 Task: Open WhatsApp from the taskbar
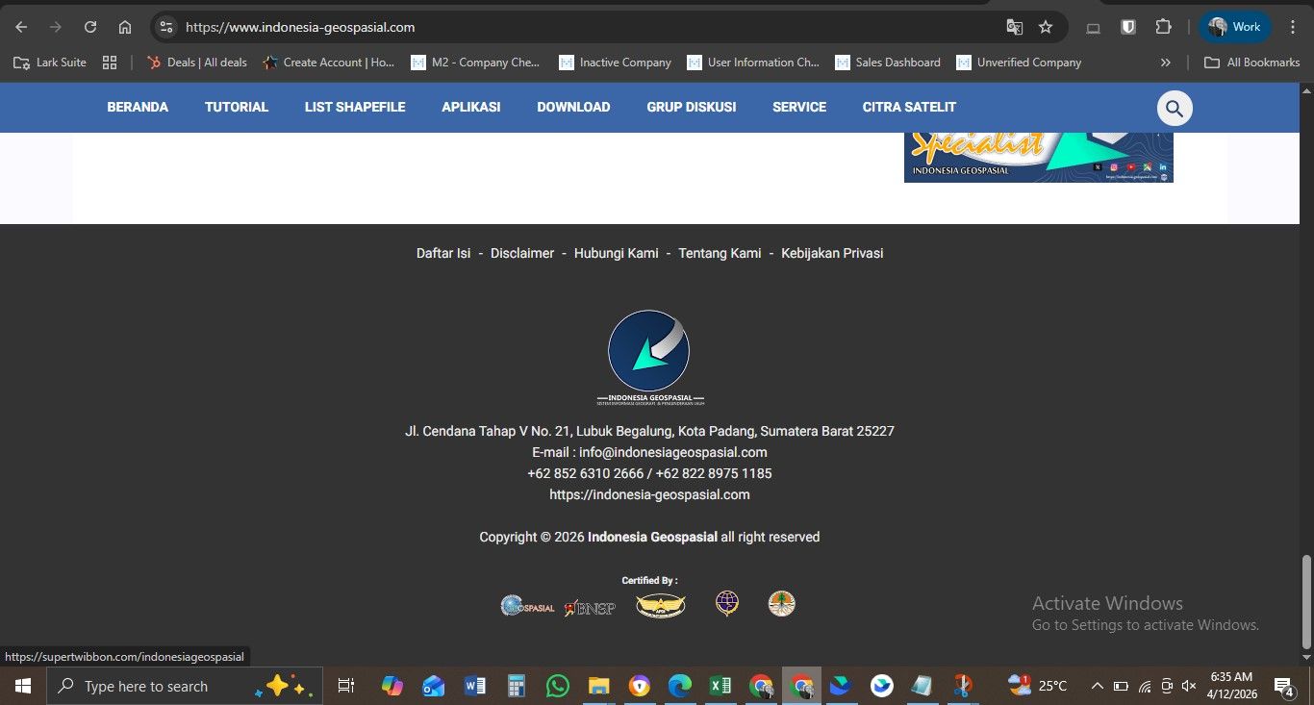click(x=558, y=686)
